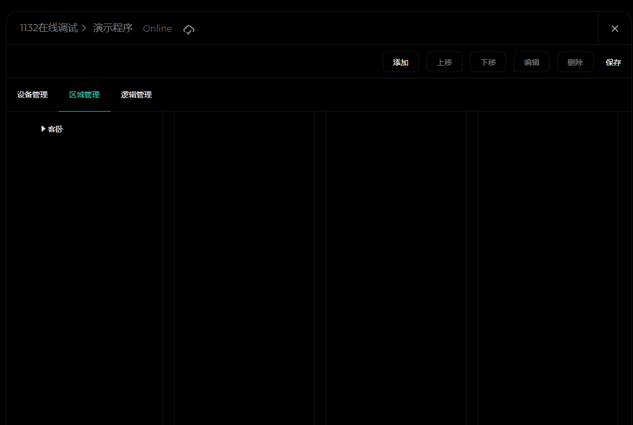Click the breadcrumb arrow after 1132在线调试
Image resolution: width=633 pixels, height=425 pixels.
tap(84, 28)
